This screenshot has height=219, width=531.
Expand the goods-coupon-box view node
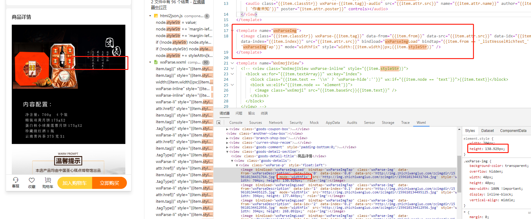[227, 129]
